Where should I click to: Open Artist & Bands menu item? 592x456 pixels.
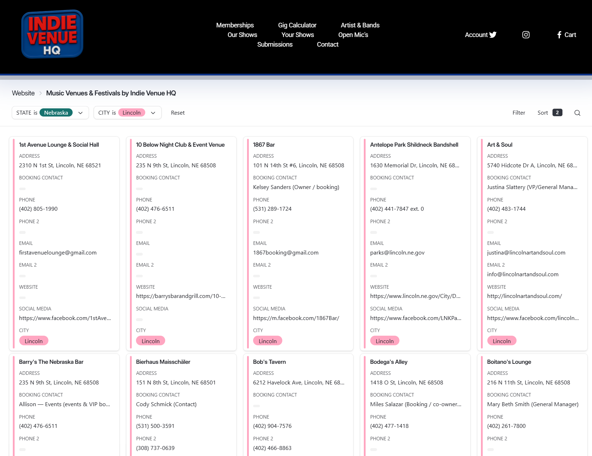click(x=360, y=25)
